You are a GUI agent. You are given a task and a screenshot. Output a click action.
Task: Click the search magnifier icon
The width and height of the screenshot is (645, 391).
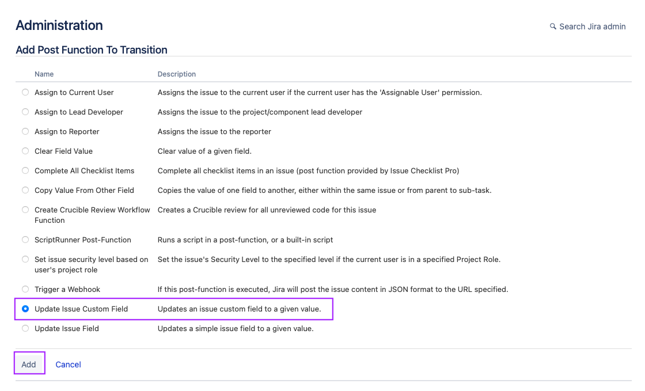(x=553, y=26)
